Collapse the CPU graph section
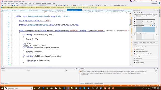 pos(134,33)
